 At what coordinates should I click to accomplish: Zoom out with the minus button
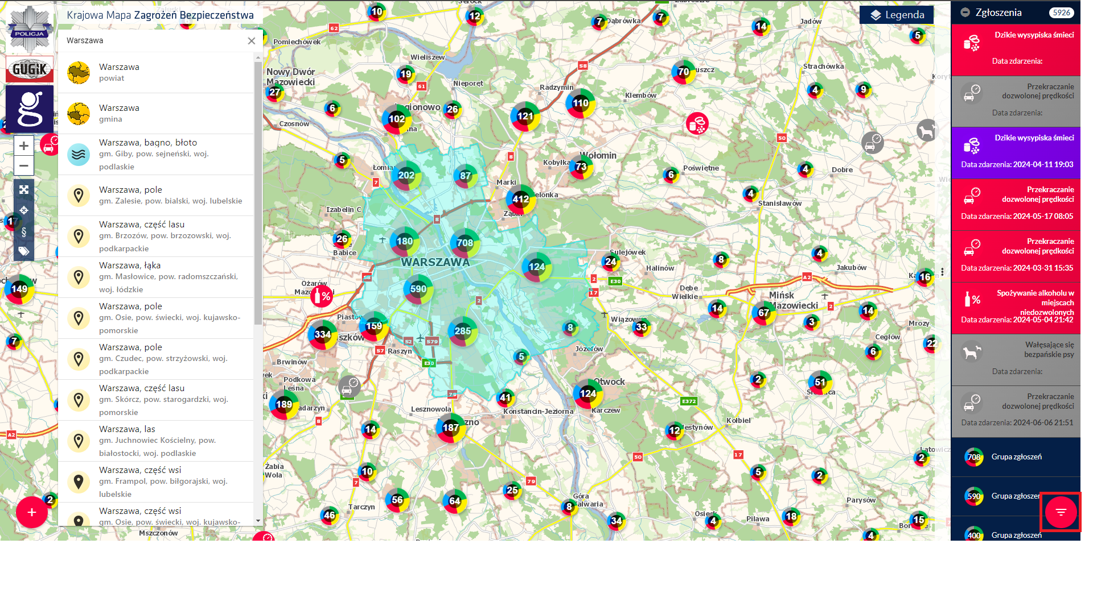tap(24, 166)
